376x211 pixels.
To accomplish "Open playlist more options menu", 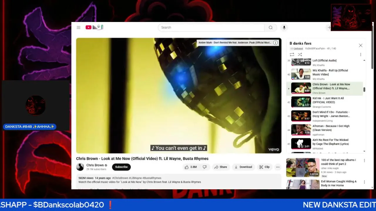I will (x=360, y=55).
